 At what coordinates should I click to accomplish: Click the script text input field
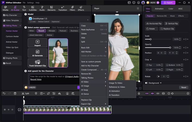coord(54,79)
